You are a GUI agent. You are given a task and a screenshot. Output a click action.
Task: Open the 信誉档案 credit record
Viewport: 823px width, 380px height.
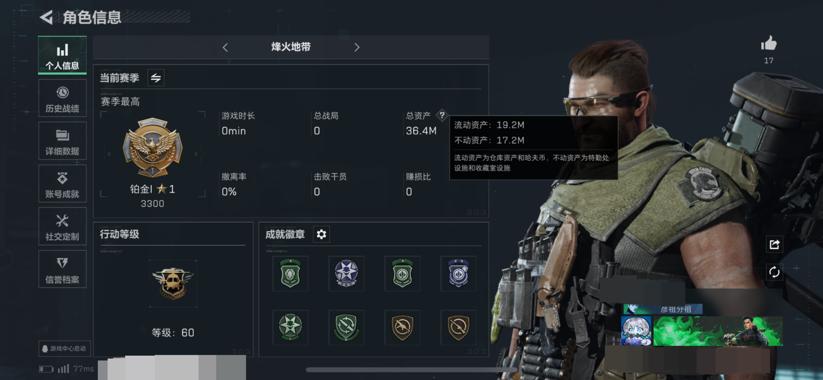click(x=62, y=269)
